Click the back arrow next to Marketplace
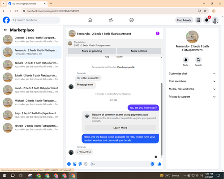 [5, 30]
